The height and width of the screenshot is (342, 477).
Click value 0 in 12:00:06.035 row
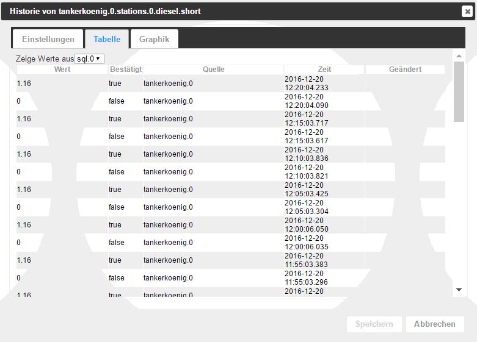pos(18,243)
